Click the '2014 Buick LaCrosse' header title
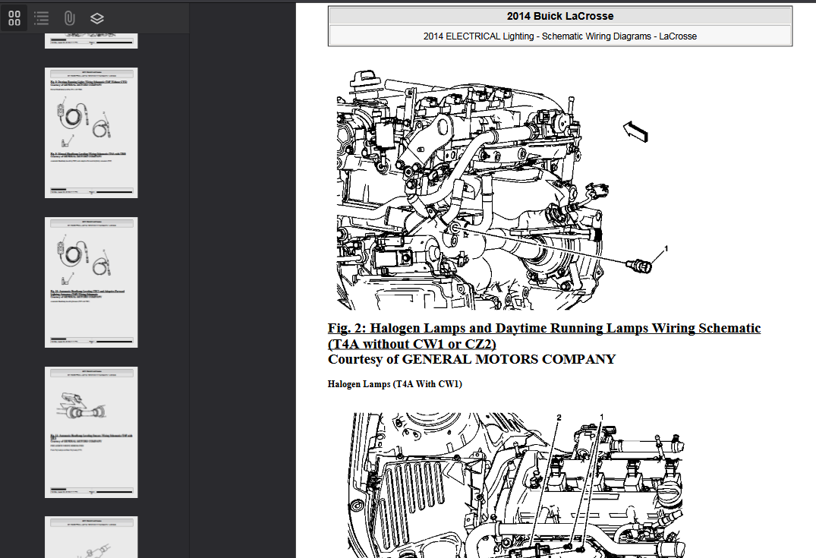This screenshot has height=558, width=816. click(560, 16)
